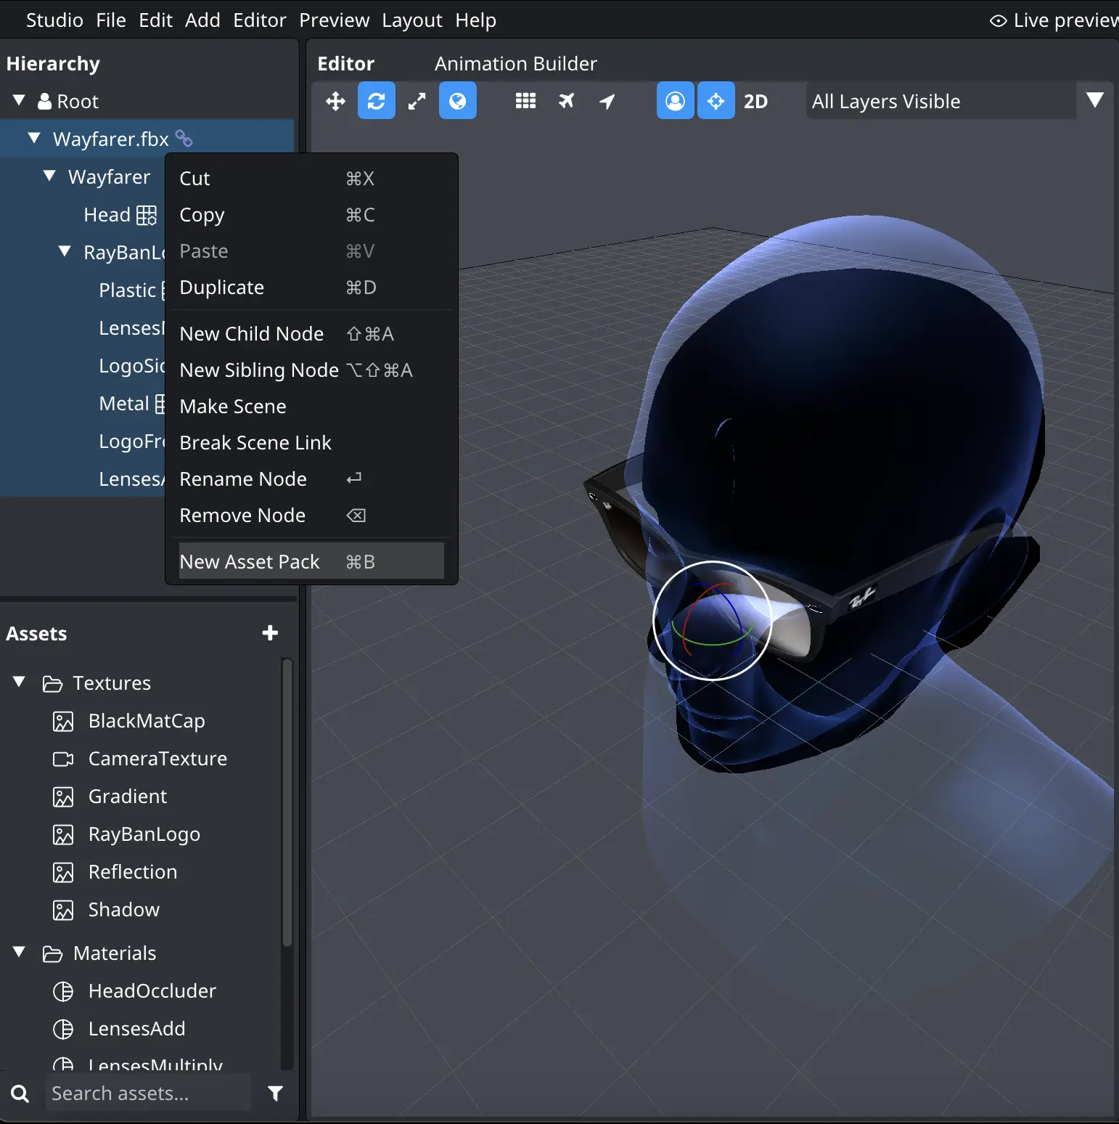Click the Search assets field
The height and width of the screenshot is (1124, 1119).
(148, 1094)
